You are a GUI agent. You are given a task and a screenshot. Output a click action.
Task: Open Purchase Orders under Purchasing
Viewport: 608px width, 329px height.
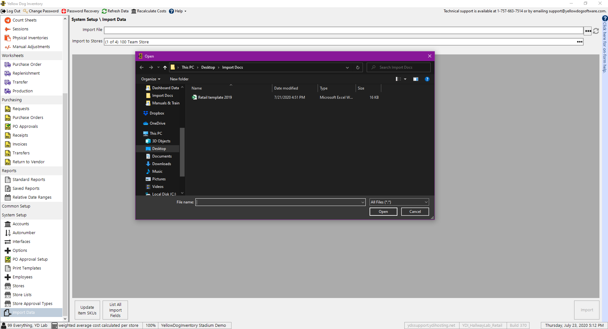click(x=28, y=117)
